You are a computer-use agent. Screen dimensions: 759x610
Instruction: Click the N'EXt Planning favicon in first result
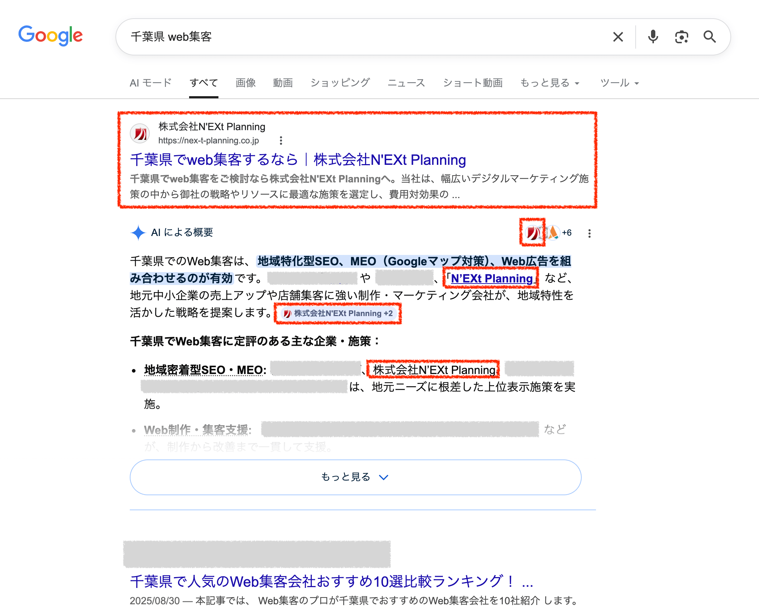tap(140, 134)
